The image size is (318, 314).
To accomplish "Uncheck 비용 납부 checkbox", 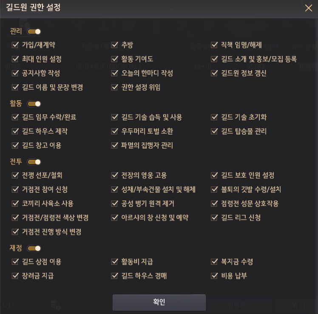I will (214, 276).
